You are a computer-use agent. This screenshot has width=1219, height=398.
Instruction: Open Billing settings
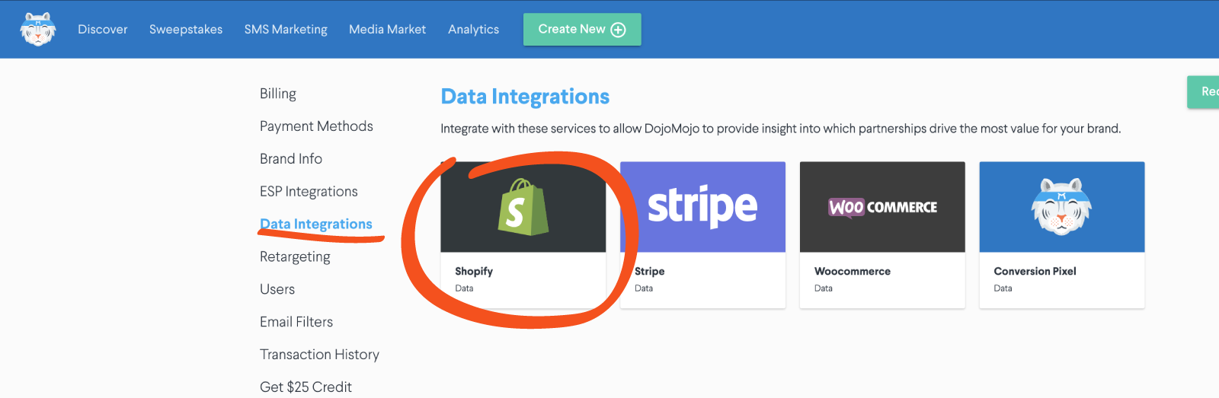pos(278,94)
